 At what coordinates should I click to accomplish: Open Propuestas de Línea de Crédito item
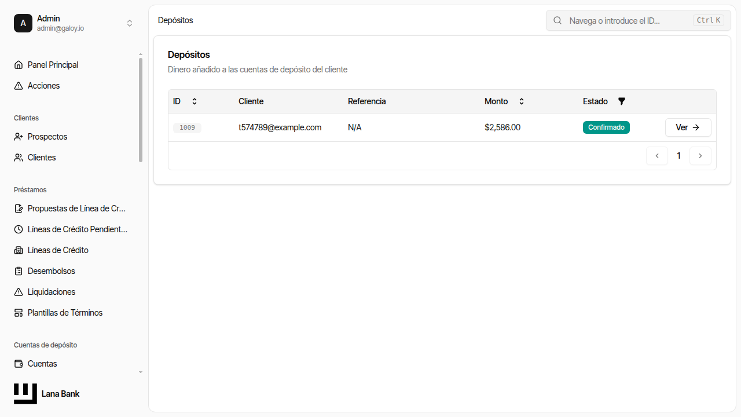[72, 209]
